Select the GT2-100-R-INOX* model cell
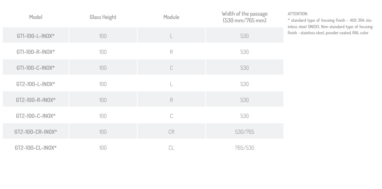 pyautogui.click(x=36, y=99)
